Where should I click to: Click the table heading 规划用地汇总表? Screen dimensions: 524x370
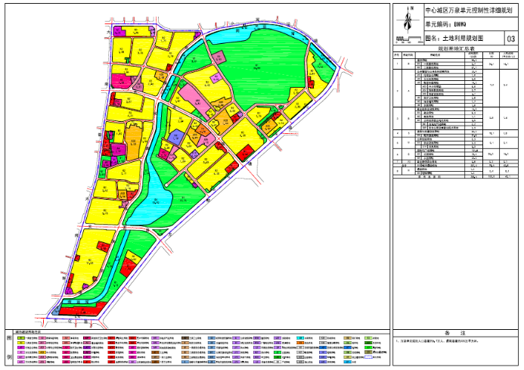click(455, 48)
